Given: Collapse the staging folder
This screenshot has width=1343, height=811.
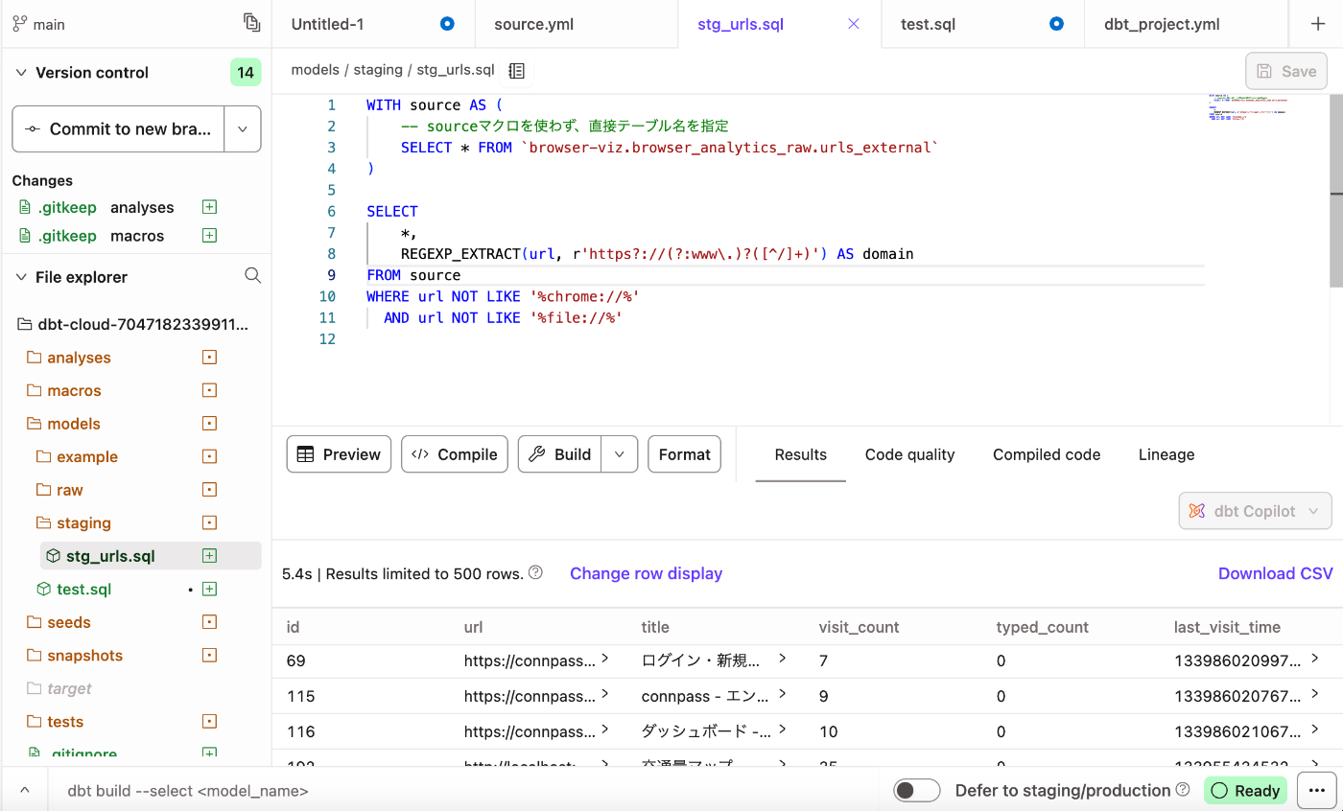Looking at the screenshot, I should (73, 522).
